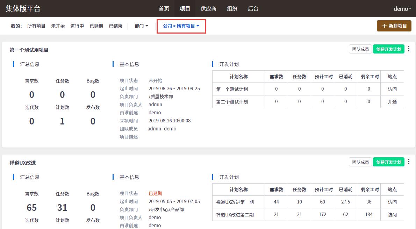Viewport: 416px width, 229px height.
Task: Open the demo user menu
Action: [402, 9]
